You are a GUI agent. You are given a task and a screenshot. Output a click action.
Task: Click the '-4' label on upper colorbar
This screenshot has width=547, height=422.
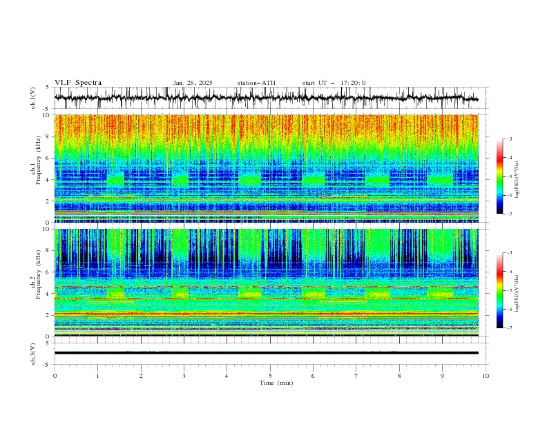(510, 158)
